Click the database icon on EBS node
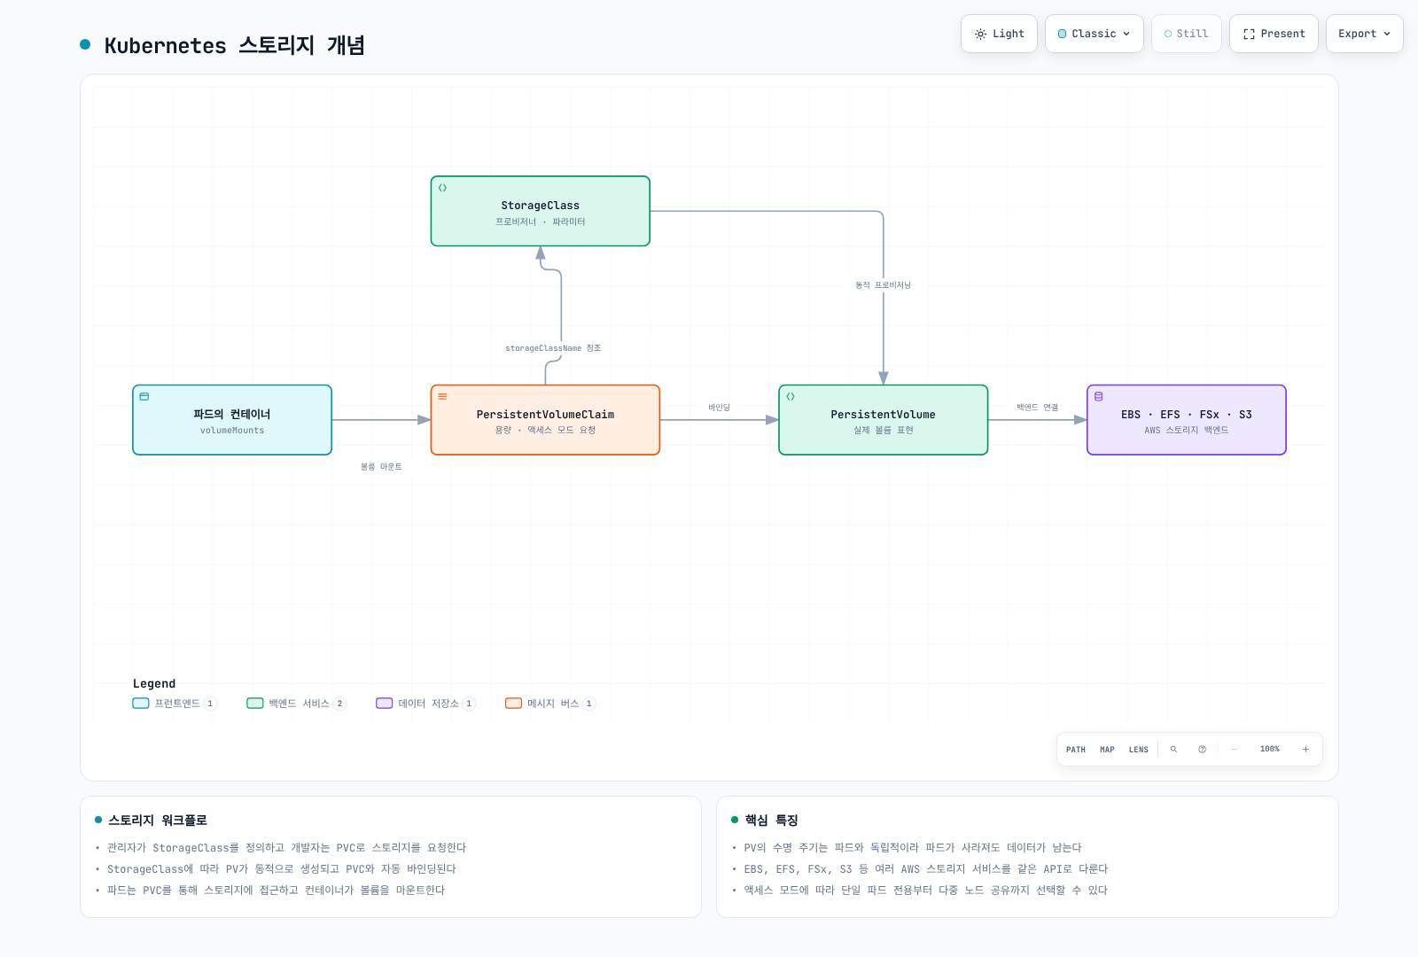Image resolution: width=1418 pixels, height=957 pixels. pyautogui.click(x=1099, y=397)
